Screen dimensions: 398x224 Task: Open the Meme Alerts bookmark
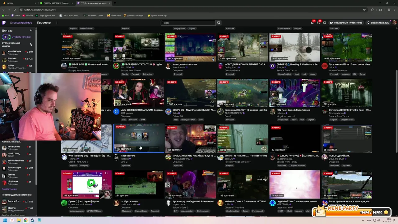[114, 15]
